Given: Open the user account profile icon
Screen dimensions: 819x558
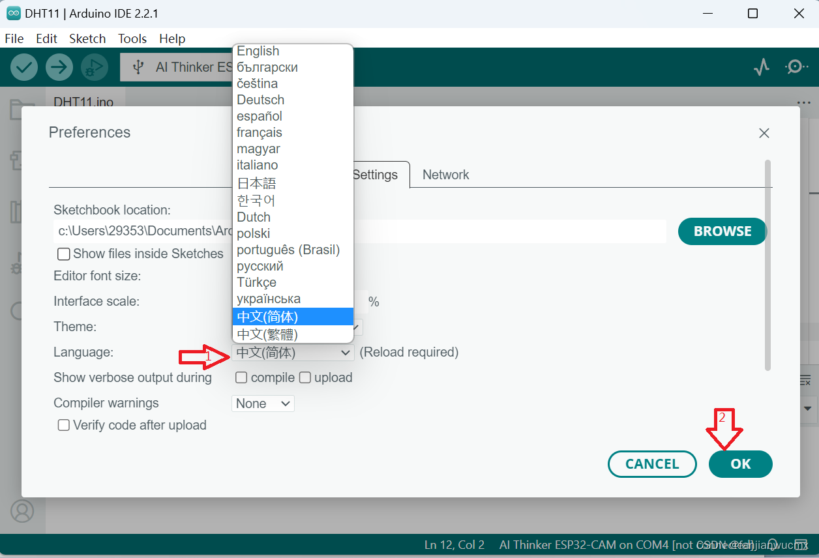Looking at the screenshot, I should pyautogui.click(x=22, y=510).
